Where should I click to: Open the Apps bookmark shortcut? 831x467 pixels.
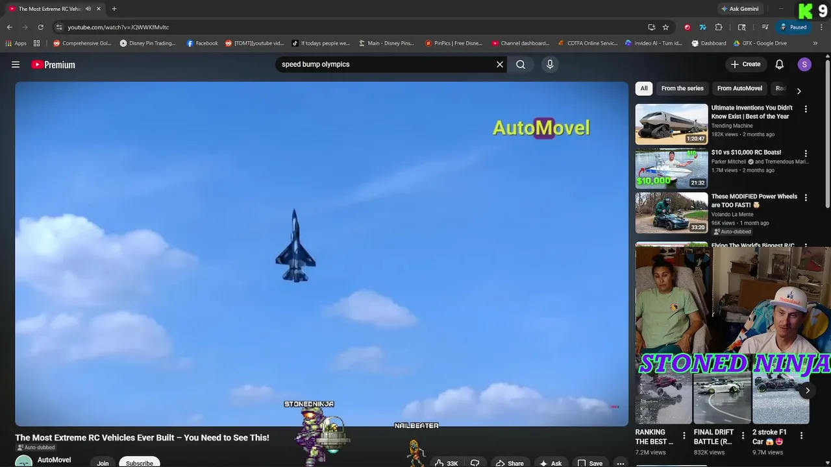[16, 43]
